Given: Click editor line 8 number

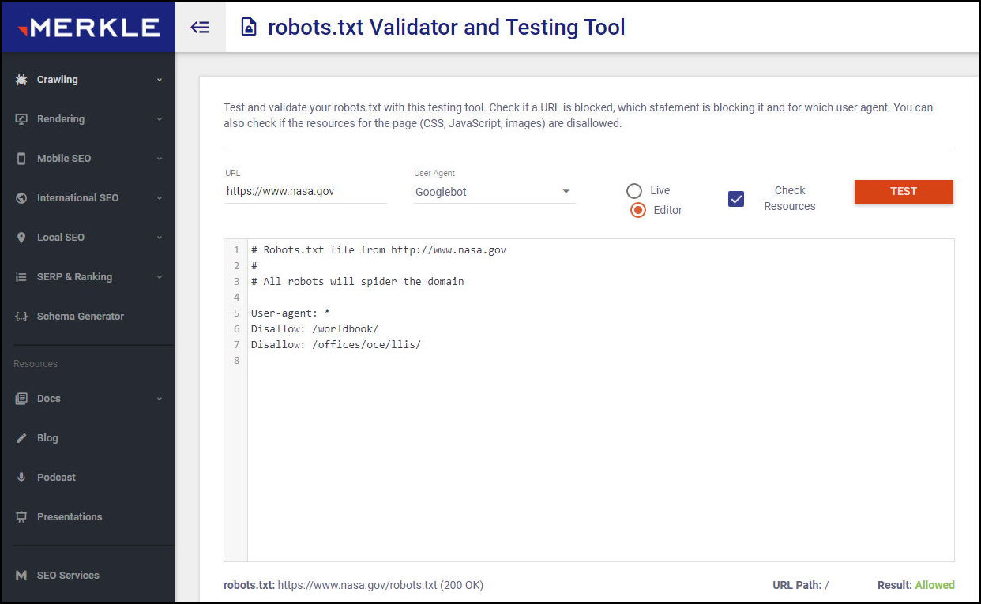Looking at the screenshot, I should pyautogui.click(x=236, y=361).
